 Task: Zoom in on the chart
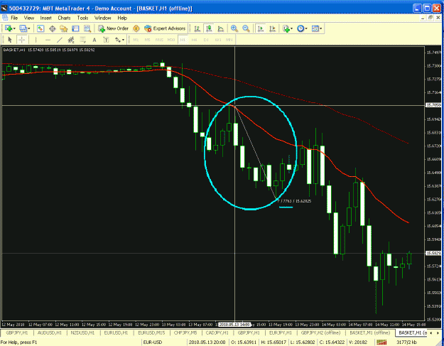[234, 28]
